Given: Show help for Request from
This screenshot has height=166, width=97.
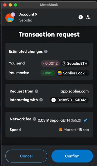Looking at the screenshot, I should point(36,91).
